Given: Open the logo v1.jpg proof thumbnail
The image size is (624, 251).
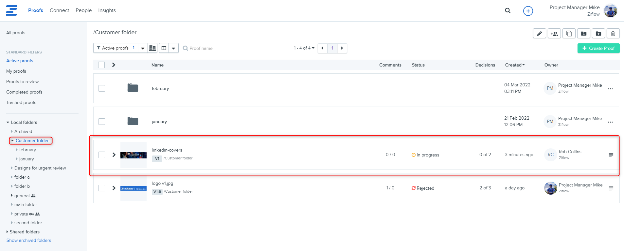Looking at the screenshot, I should [x=134, y=188].
